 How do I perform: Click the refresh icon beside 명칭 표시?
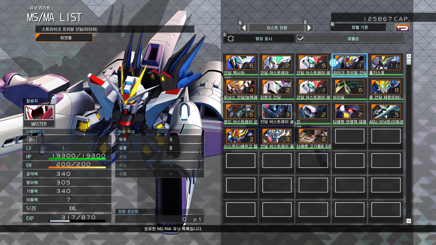click(231, 39)
